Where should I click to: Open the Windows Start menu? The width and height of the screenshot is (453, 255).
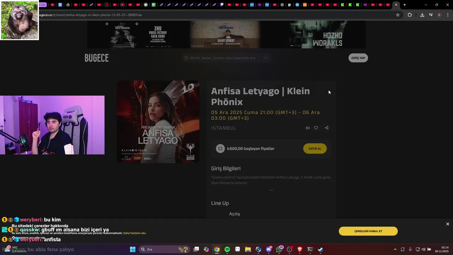coord(133,249)
